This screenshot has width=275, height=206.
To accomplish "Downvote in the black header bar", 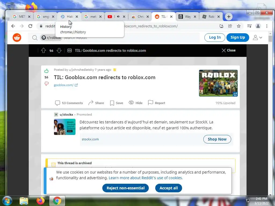I will [x=59, y=50].
